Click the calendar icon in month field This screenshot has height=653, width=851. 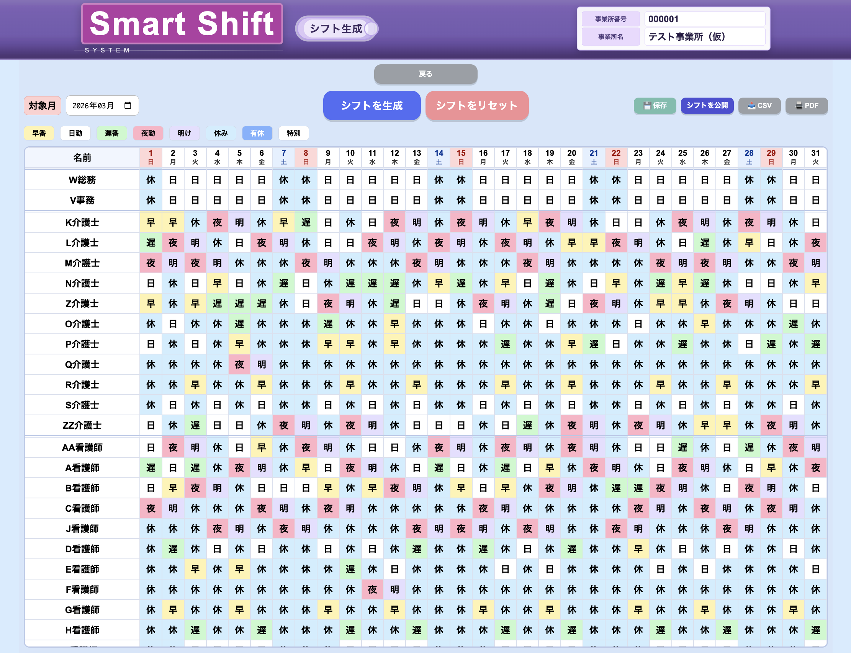(x=128, y=105)
